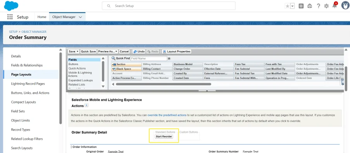This screenshot has height=153, width=350.
Task: Select the Blank Space palette item
Action: 127,69
